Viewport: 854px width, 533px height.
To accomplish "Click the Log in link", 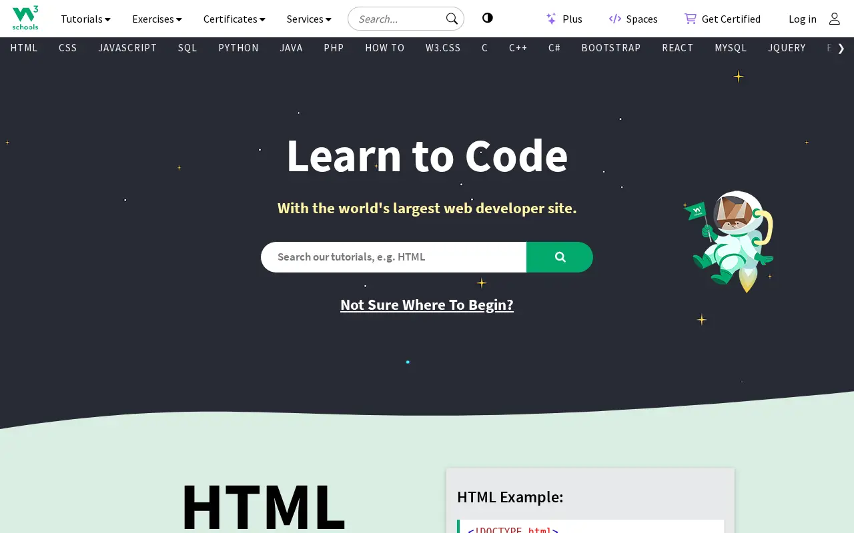I will [x=803, y=19].
